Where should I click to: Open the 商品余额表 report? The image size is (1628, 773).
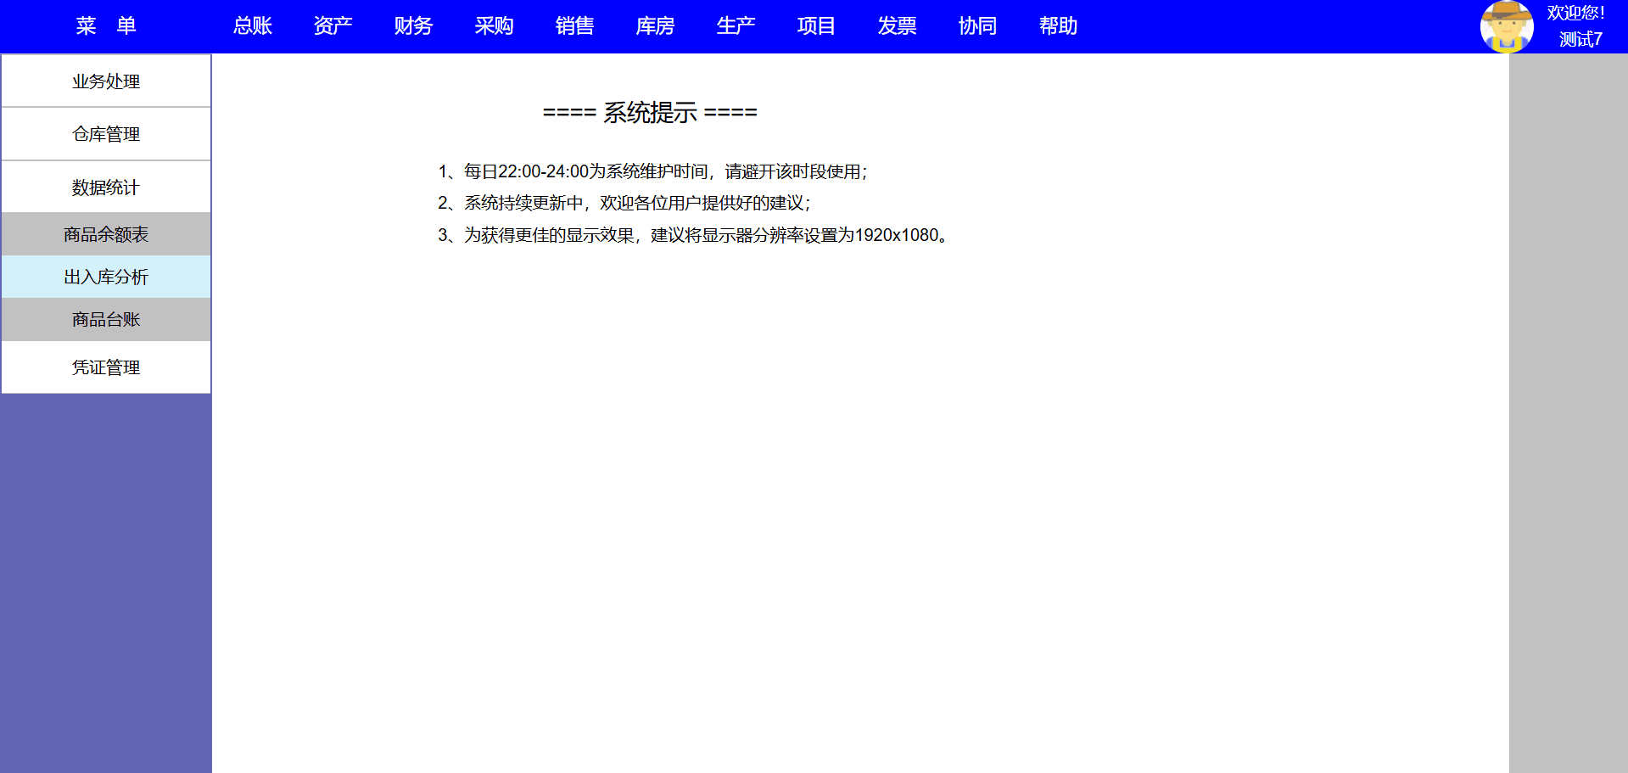coord(106,234)
